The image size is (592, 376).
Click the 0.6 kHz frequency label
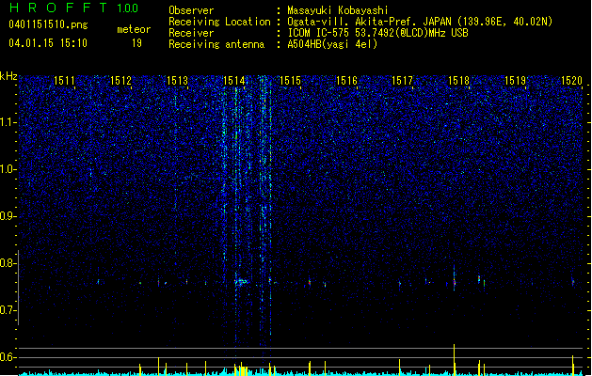tap(8, 357)
